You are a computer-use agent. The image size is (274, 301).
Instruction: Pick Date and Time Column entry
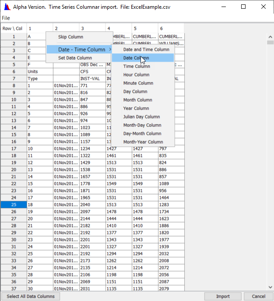coord(146,49)
